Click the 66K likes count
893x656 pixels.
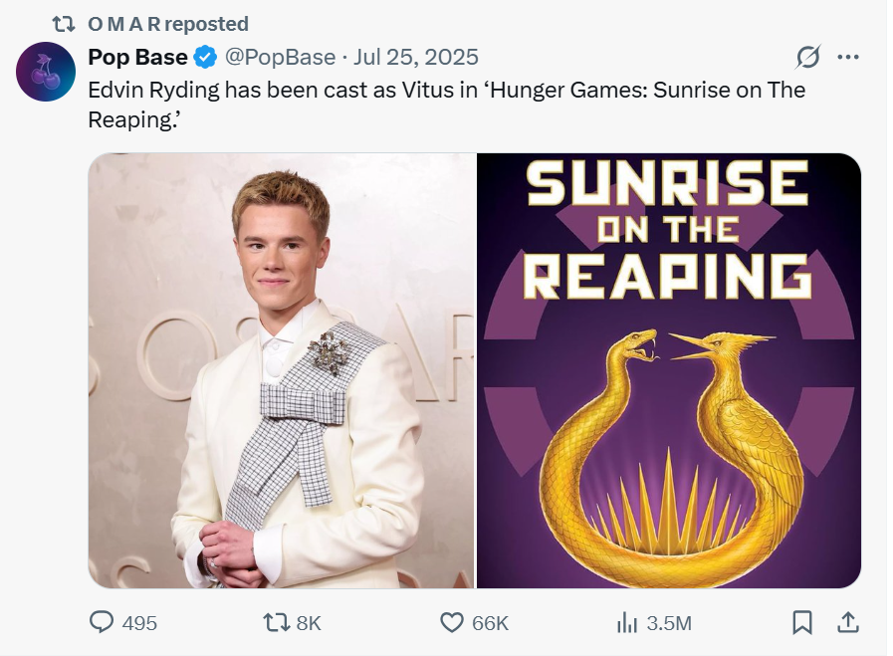click(x=490, y=623)
